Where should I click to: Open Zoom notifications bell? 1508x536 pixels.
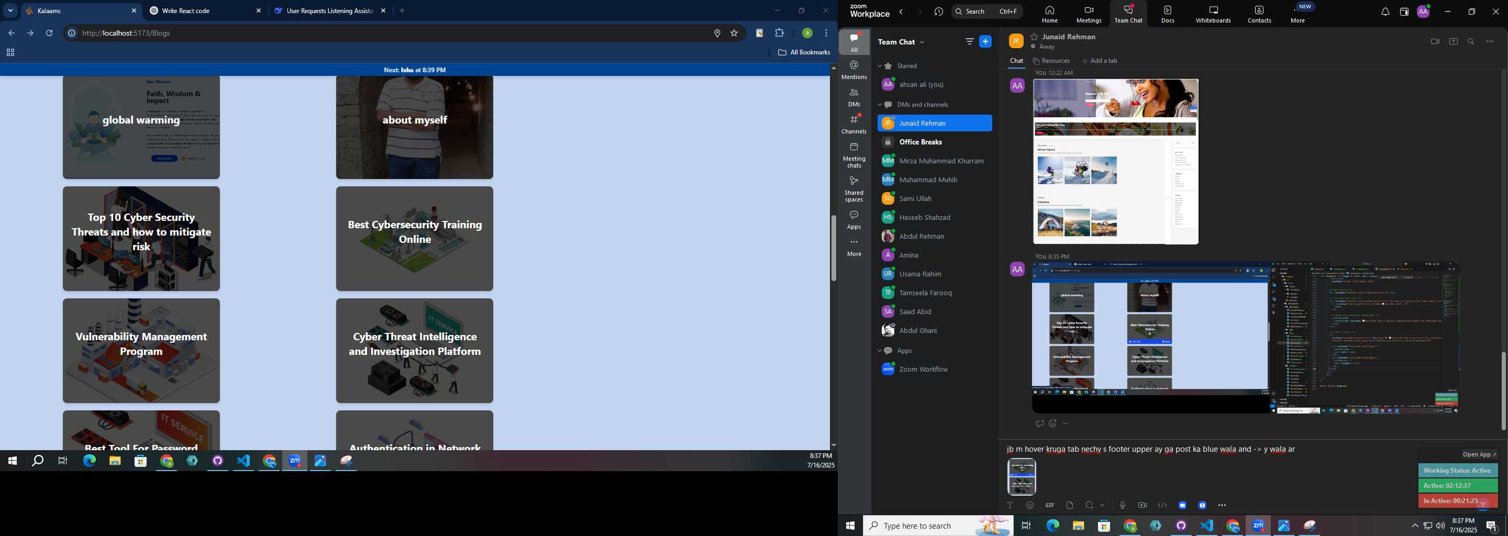point(1385,12)
